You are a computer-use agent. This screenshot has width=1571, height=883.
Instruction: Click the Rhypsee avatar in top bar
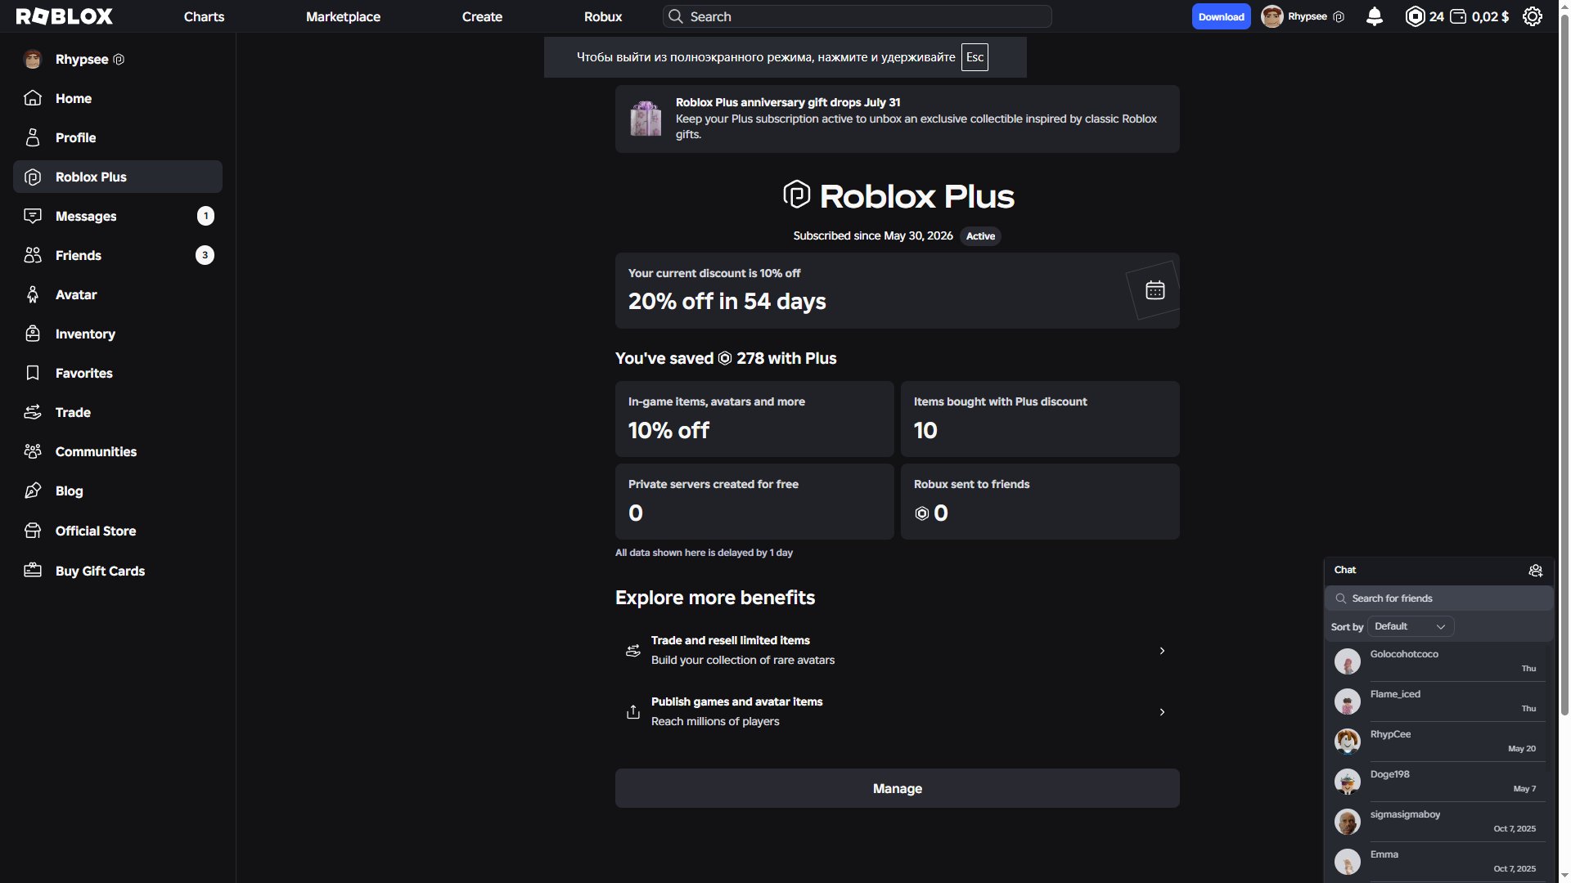pos(1272,16)
